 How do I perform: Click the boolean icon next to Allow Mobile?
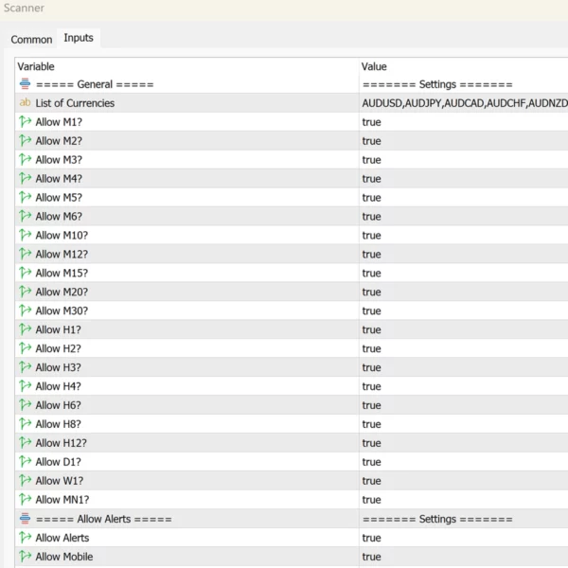tap(26, 557)
